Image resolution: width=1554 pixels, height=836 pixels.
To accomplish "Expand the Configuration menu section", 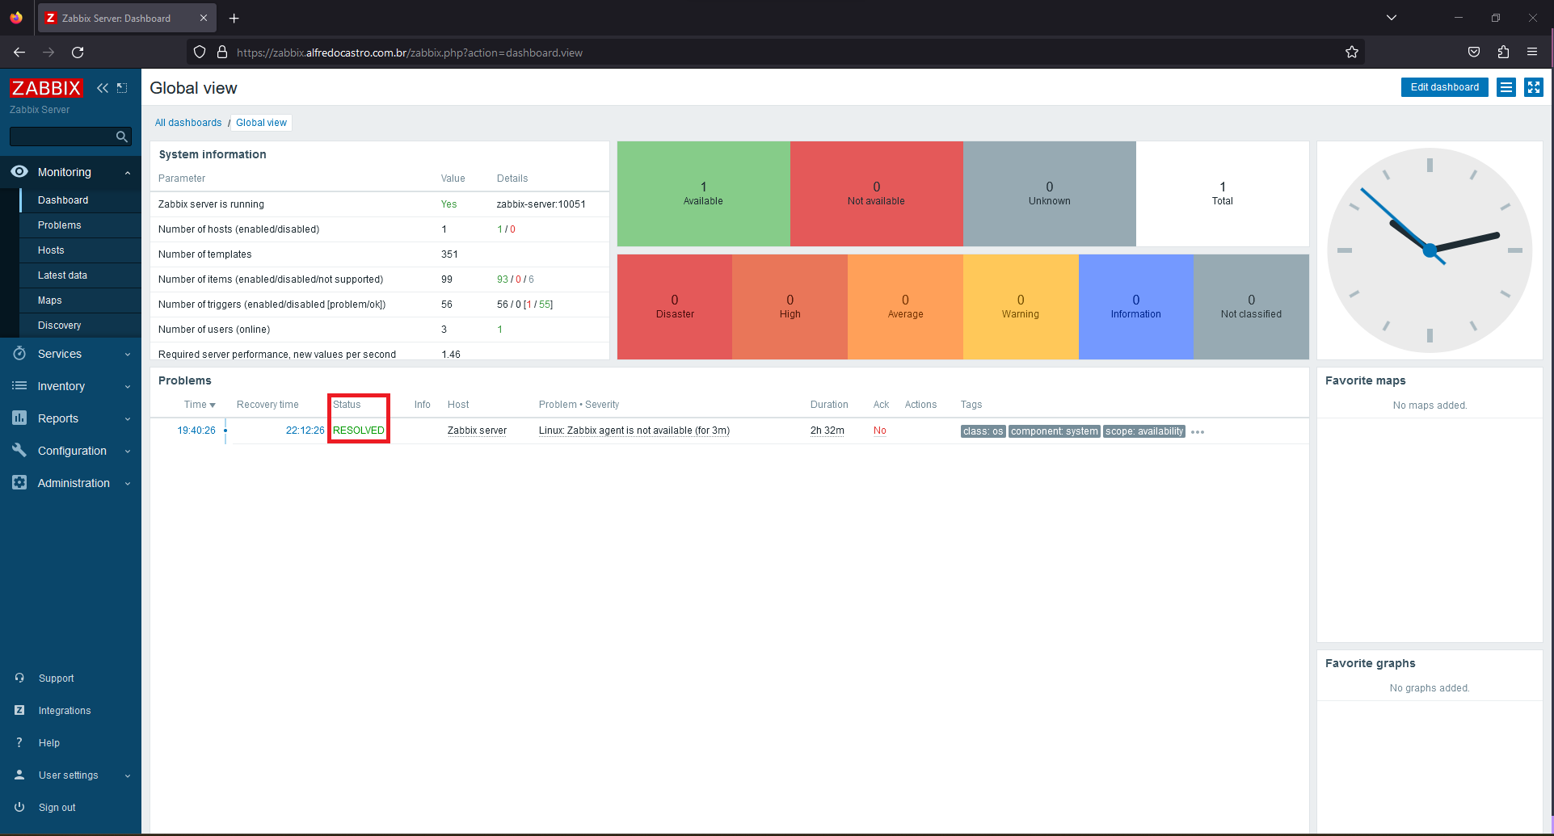I will click(x=128, y=452).
